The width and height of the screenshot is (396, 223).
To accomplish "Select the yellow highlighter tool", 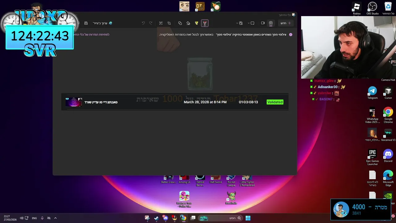I will 196,23.
